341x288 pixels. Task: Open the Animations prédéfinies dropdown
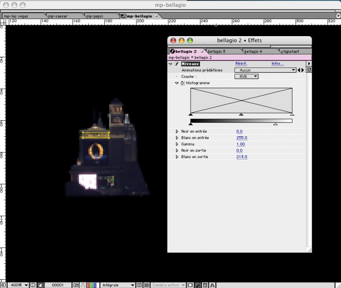tap(266, 70)
